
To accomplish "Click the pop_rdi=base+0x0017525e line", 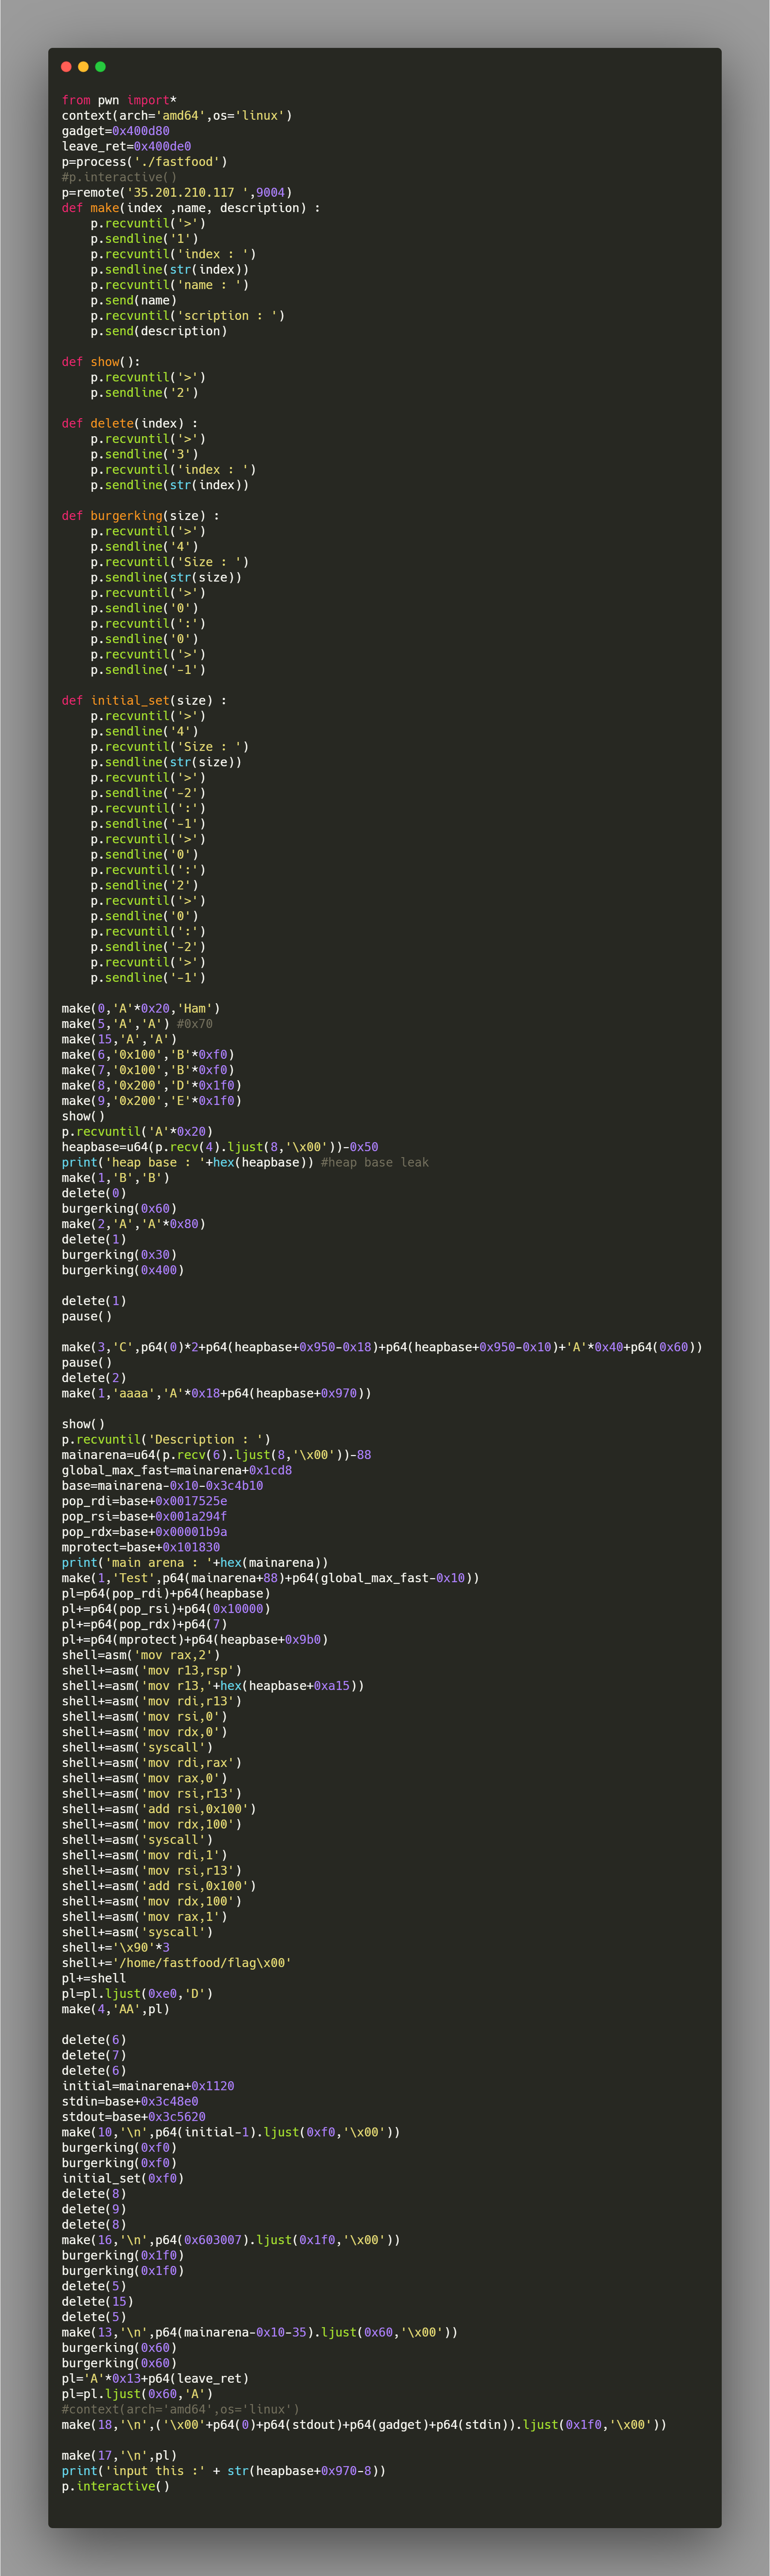I will [x=144, y=1501].
